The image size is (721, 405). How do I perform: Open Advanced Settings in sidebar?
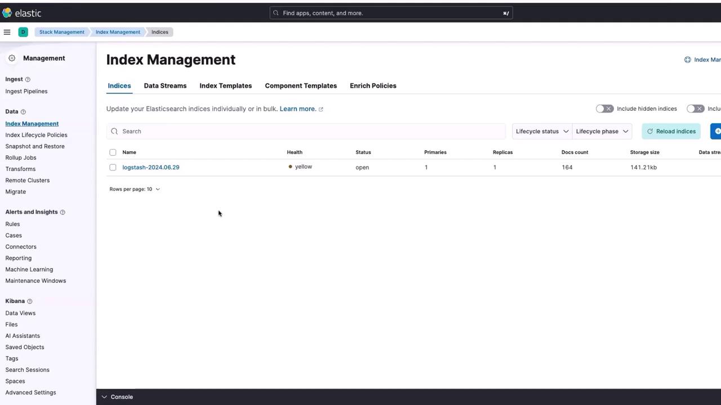click(x=31, y=393)
